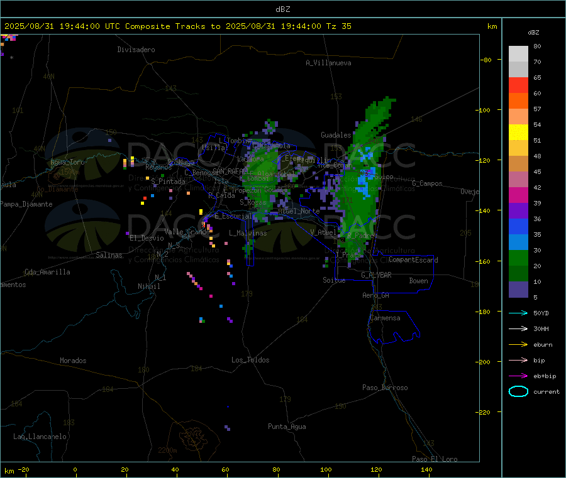Click the 'Pampa_Diamante' map label
Viewport: 566px width, 478px height.
click(x=26, y=204)
